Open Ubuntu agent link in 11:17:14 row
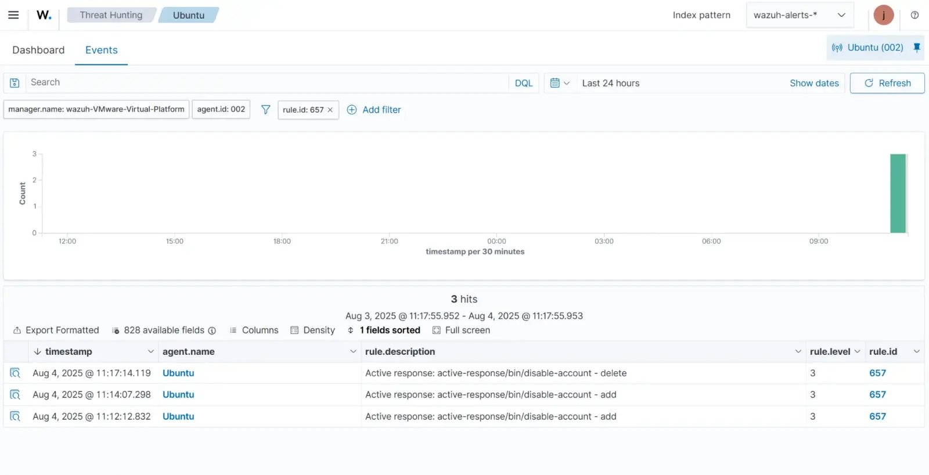The height and width of the screenshot is (475, 929). [178, 373]
